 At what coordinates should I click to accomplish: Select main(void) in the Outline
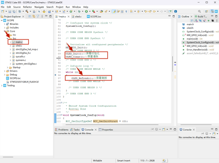192,39
